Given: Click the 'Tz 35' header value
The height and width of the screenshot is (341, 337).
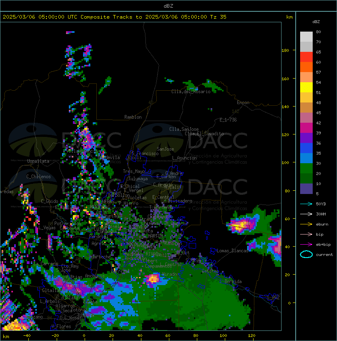Looking at the screenshot, I should point(218,17).
